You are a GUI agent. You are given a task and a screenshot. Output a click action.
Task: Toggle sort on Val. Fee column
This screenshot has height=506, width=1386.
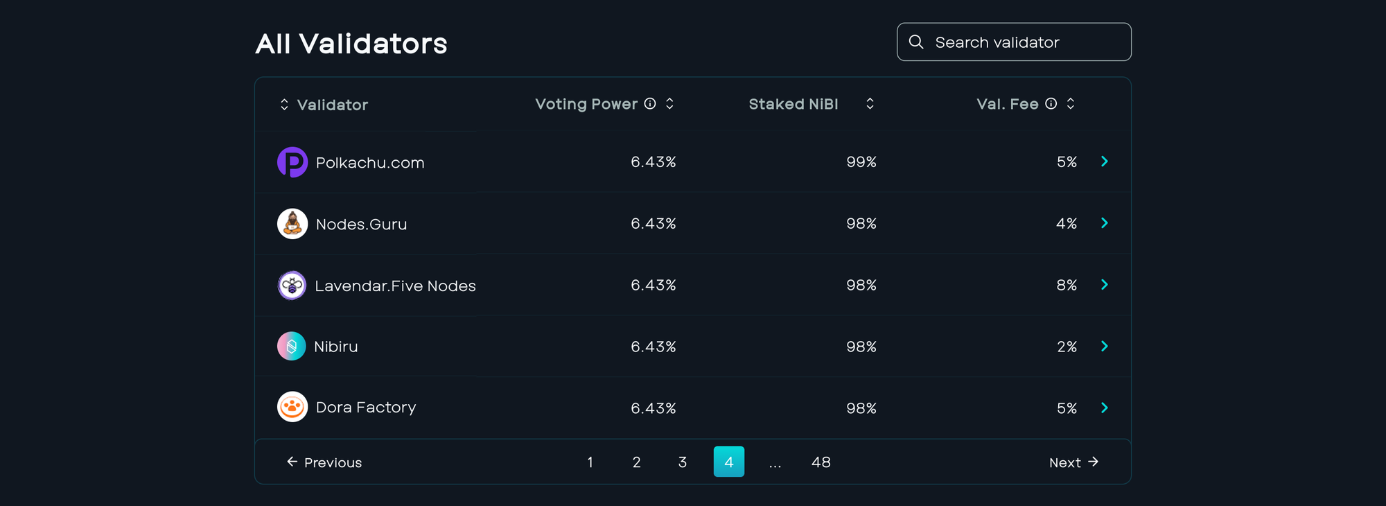[1071, 104]
